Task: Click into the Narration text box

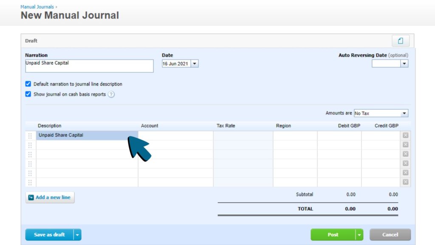Action: click(x=89, y=66)
